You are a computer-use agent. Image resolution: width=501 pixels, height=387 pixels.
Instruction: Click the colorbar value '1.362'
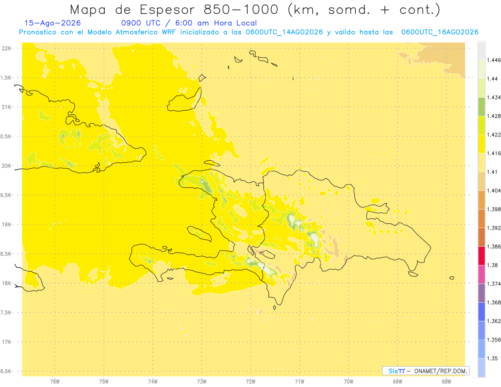[x=494, y=321]
